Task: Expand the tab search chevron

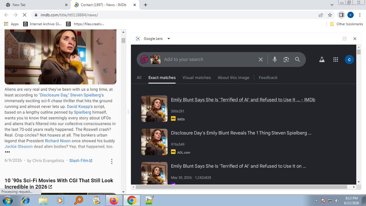Action: [332, 5]
